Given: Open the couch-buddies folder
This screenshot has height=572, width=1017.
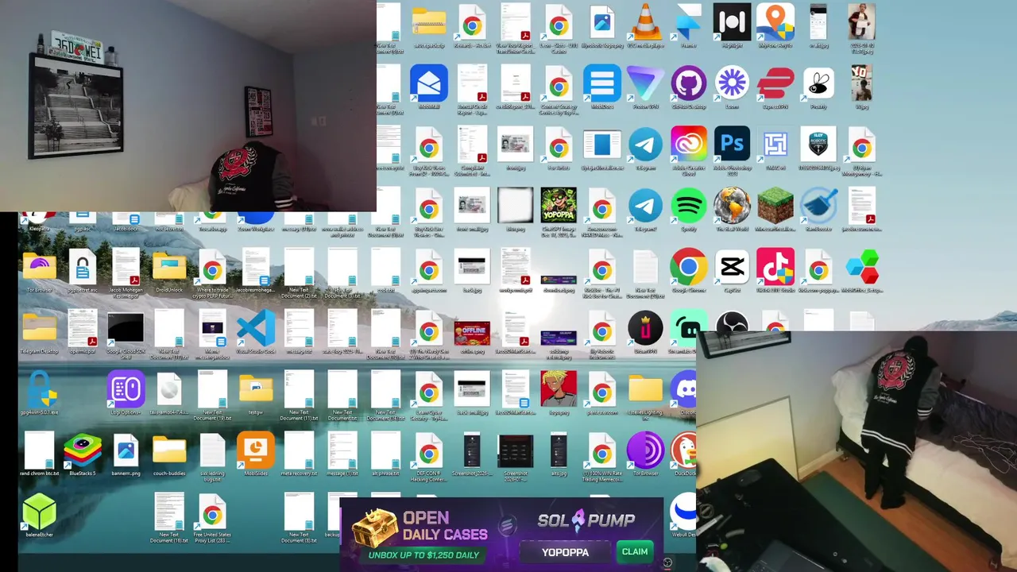Looking at the screenshot, I should pos(168,450).
